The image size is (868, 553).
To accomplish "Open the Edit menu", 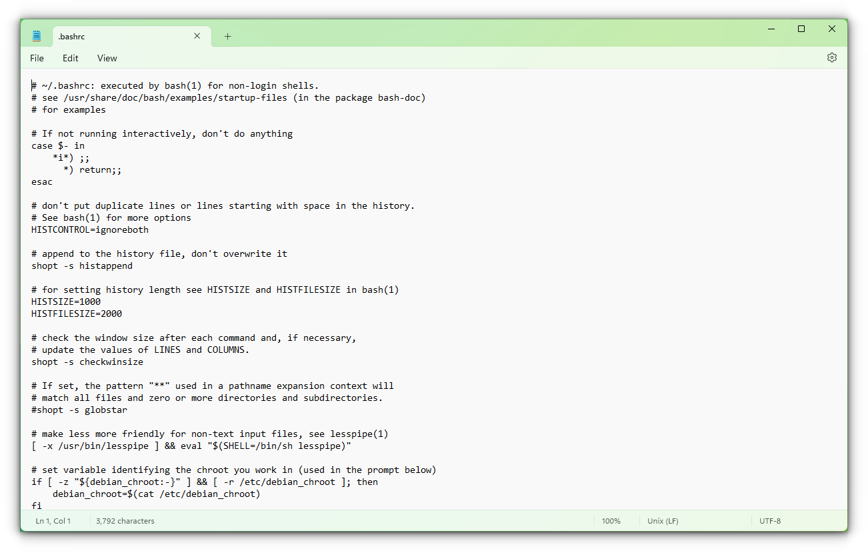I will coord(71,58).
